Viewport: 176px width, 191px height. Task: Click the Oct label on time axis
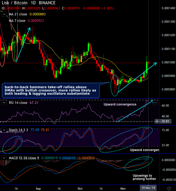[80, 189]
